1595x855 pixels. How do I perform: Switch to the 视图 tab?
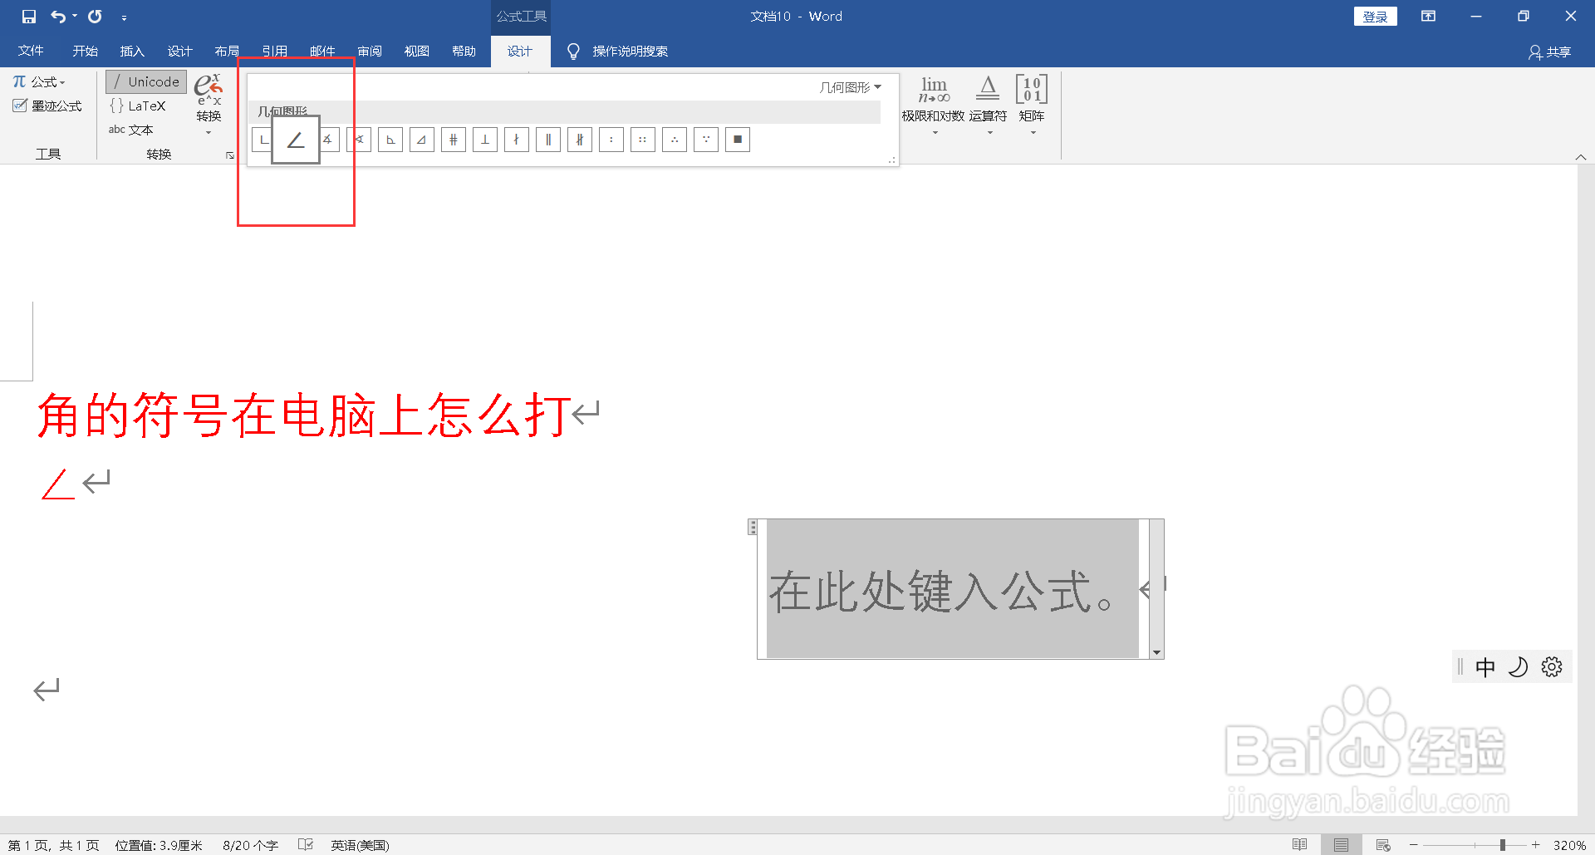[x=417, y=51]
